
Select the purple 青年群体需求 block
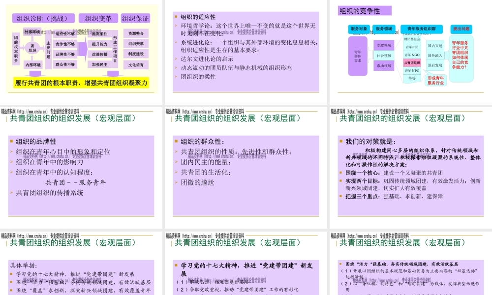point(358,56)
